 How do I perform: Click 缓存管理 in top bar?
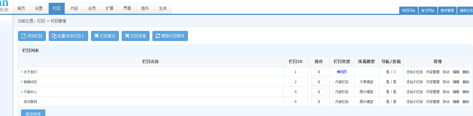point(447,10)
